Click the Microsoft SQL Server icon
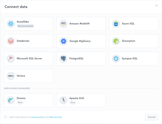This screenshot has height=124, width=162. click(x=11, y=59)
